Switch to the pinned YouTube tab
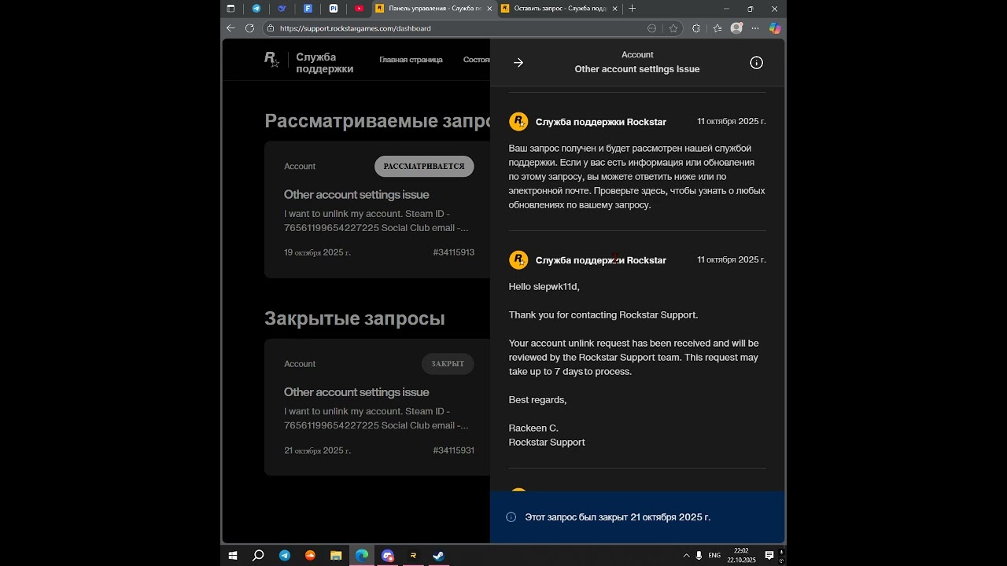 coord(360,9)
